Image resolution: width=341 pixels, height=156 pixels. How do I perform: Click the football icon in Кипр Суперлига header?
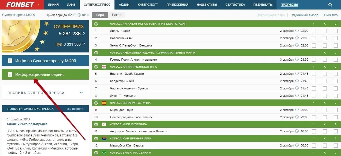[96, 124]
